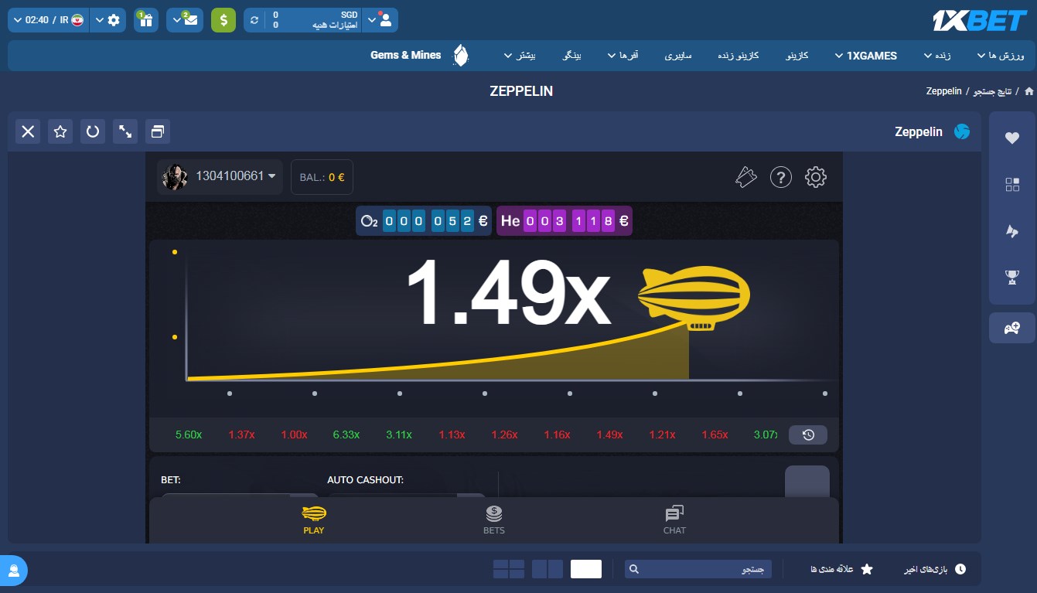The height and width of the screenshot is (593, 1037).
Task: Click the O2 jackpot counter
Action: tap(424, 221)
